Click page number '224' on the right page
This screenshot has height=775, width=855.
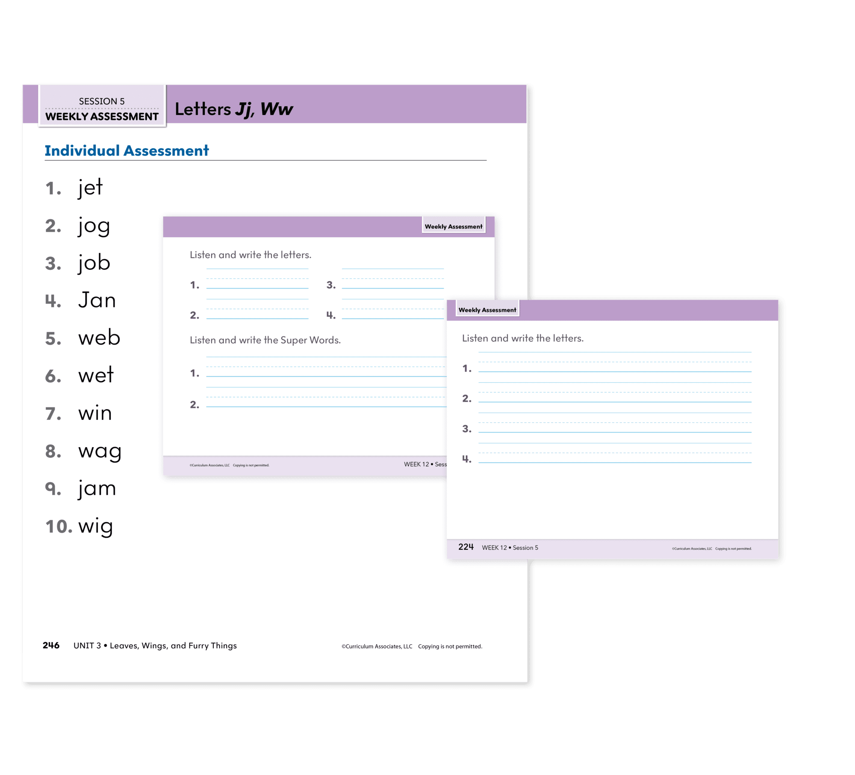point(466,547)
